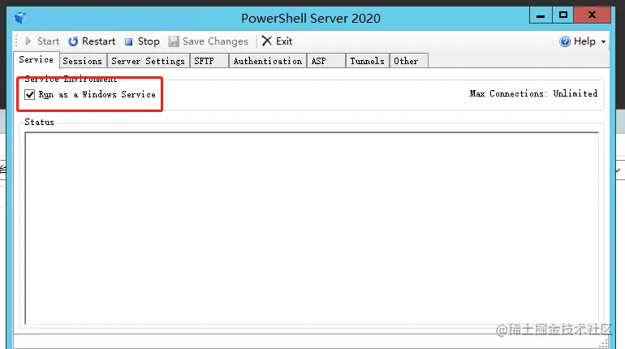Minimize the PowerShell Server window
Viewport: 625px width, 349px height.
pos(541,15)
